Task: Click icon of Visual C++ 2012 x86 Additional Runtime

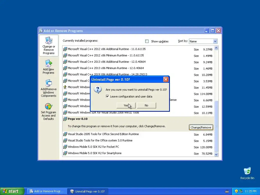Action: pos(65,49)
